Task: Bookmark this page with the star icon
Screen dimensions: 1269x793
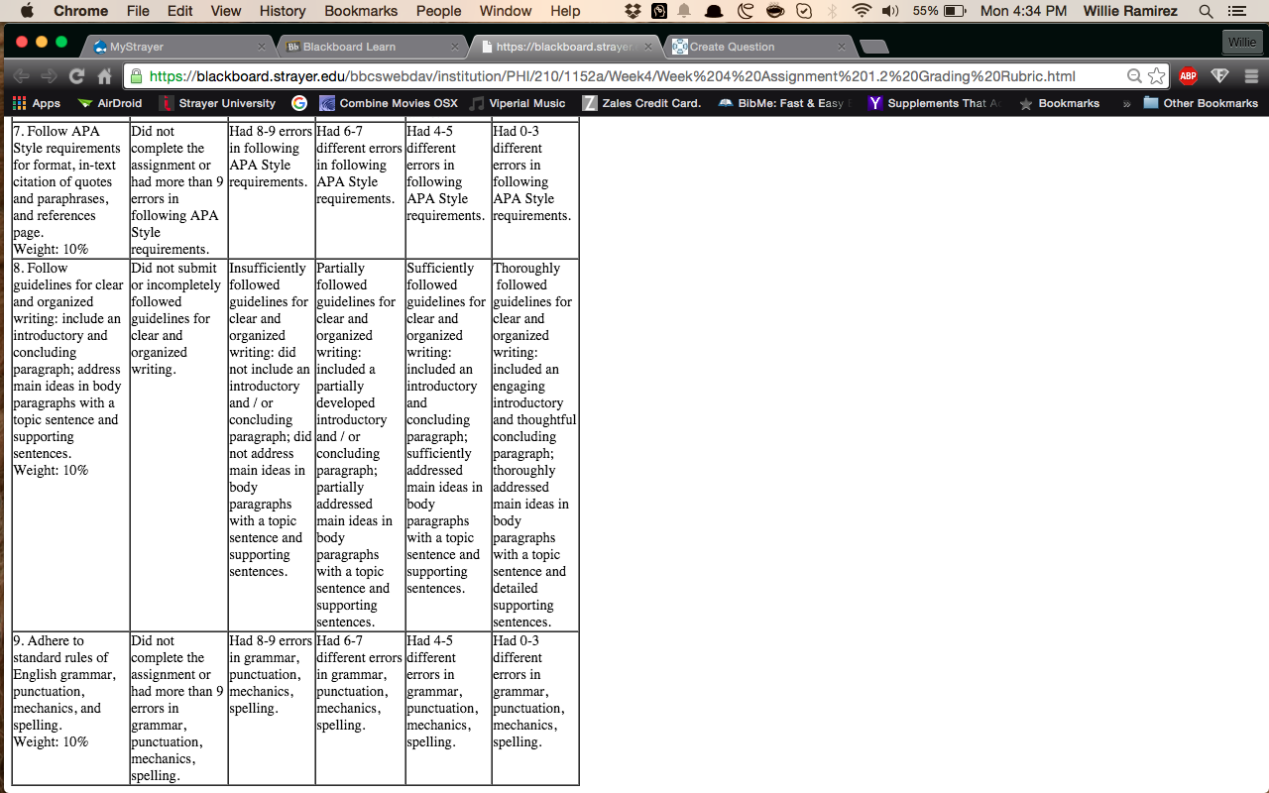Action: 1157,76
